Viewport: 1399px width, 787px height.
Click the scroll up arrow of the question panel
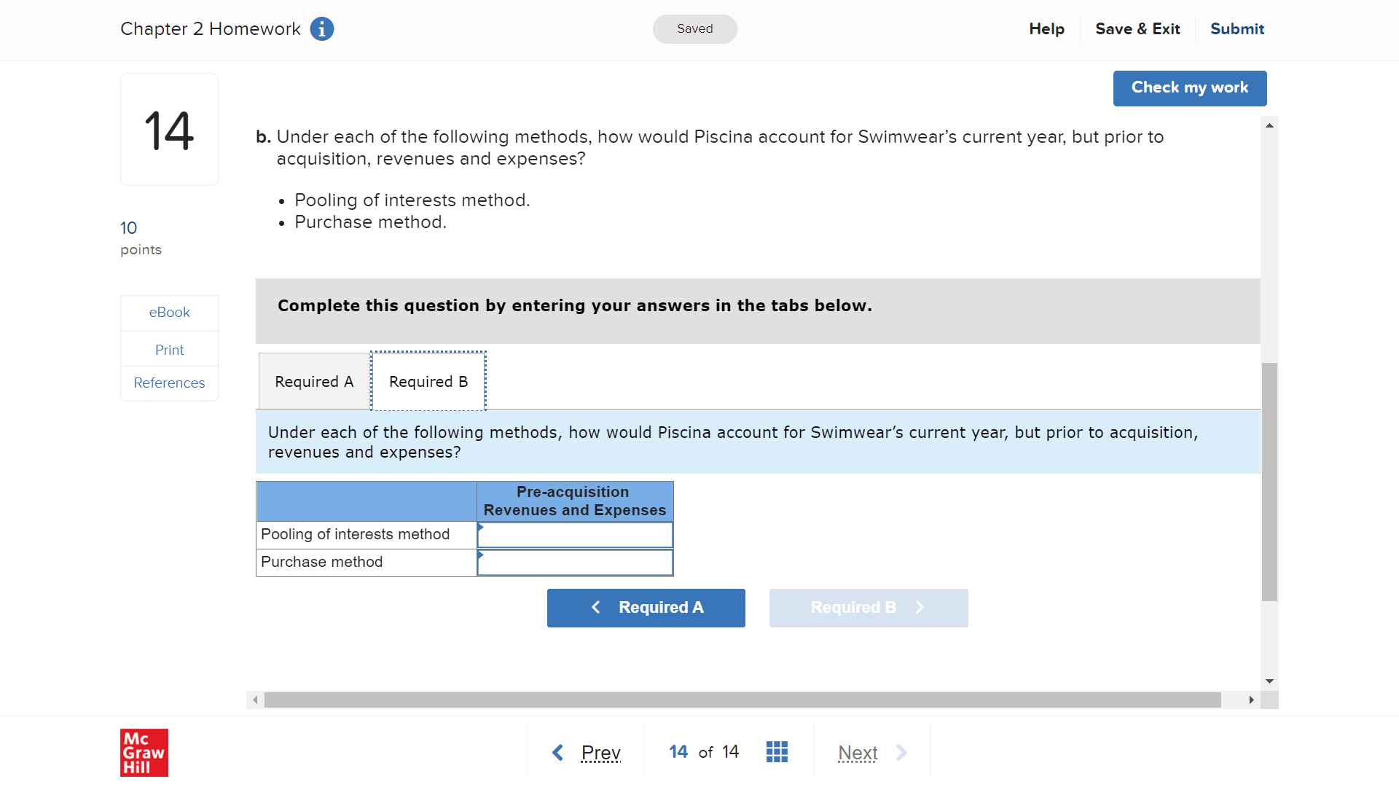pos(1269,126)
